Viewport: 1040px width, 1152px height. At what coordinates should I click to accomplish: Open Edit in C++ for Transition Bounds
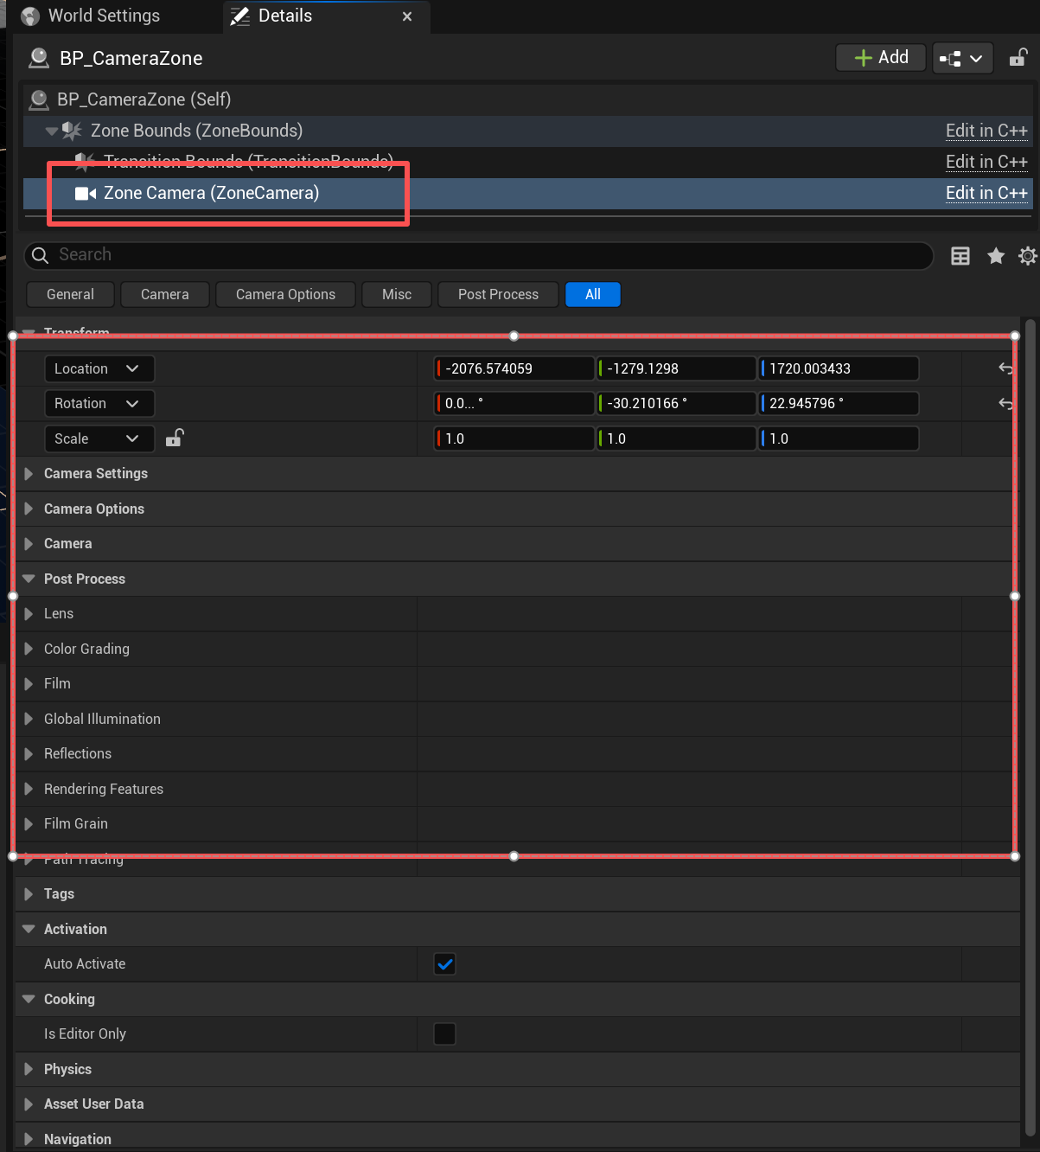coord(986,162)
